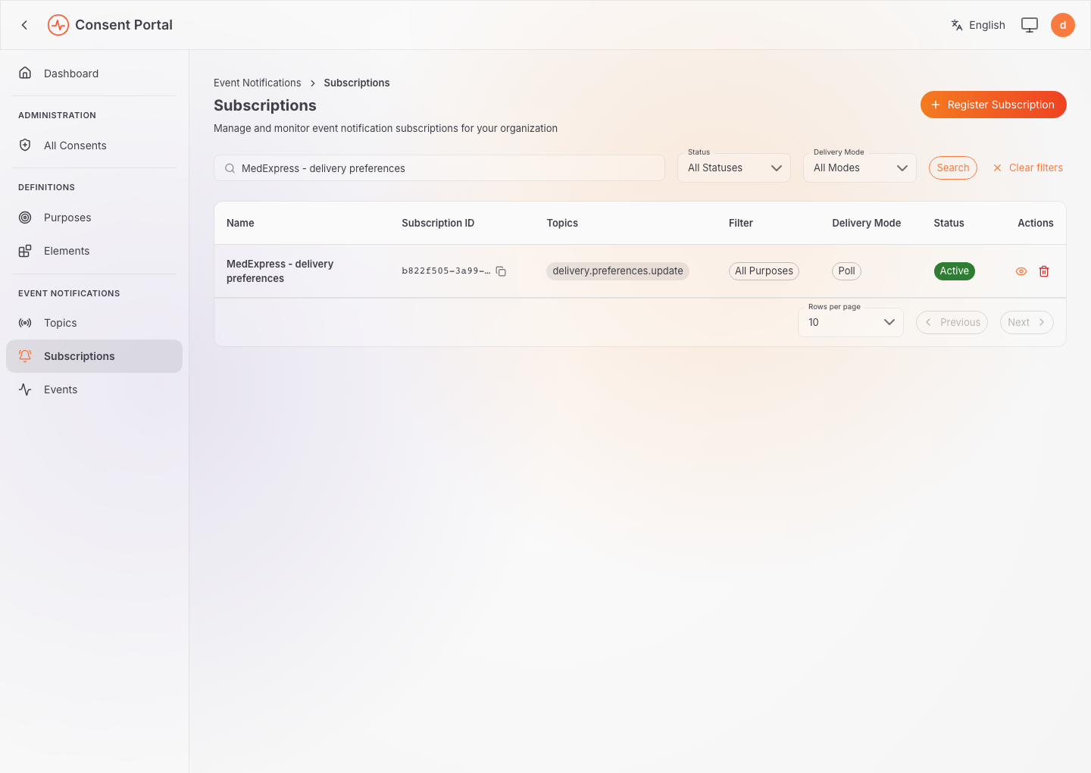1091x773 pixels.
Task: Click the delivery.preferences.update topic tag
Action: pos(617,271)
